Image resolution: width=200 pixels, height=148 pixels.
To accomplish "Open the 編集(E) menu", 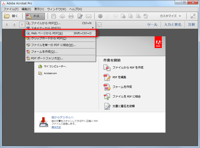I will [x=26, y=9].
